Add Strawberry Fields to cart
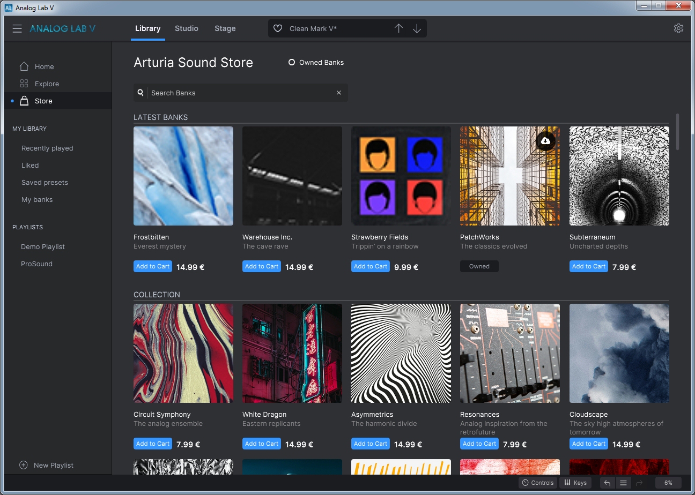Viewport: 695px width, 495px height. click(371, 266)
